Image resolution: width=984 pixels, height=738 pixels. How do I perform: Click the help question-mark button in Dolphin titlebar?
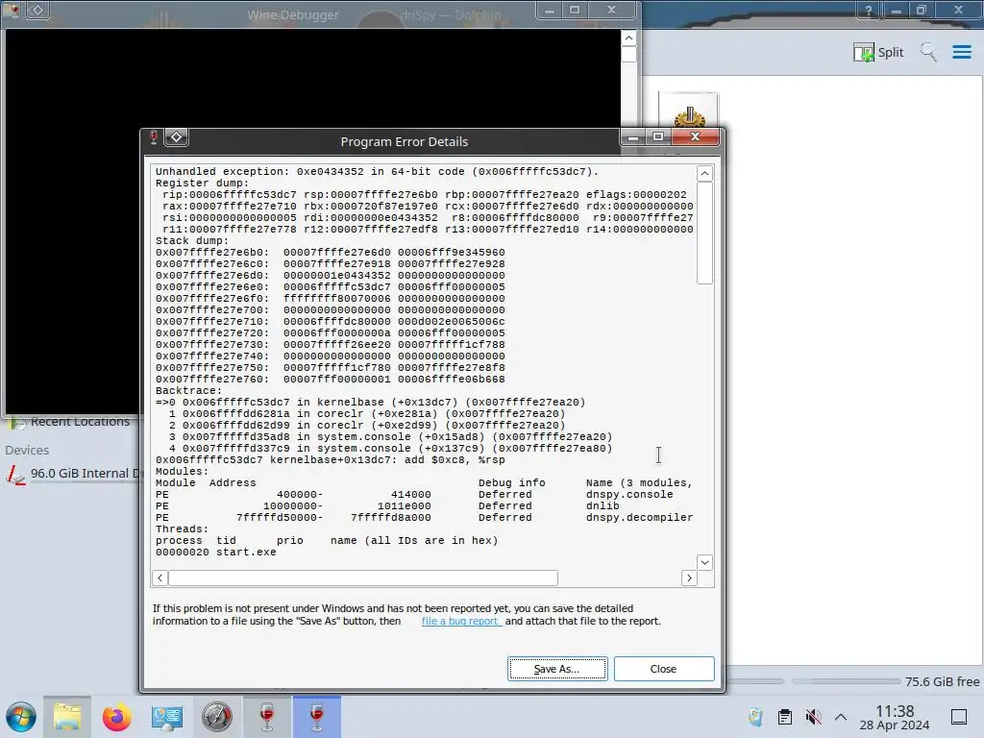click(x=869, y=10)
